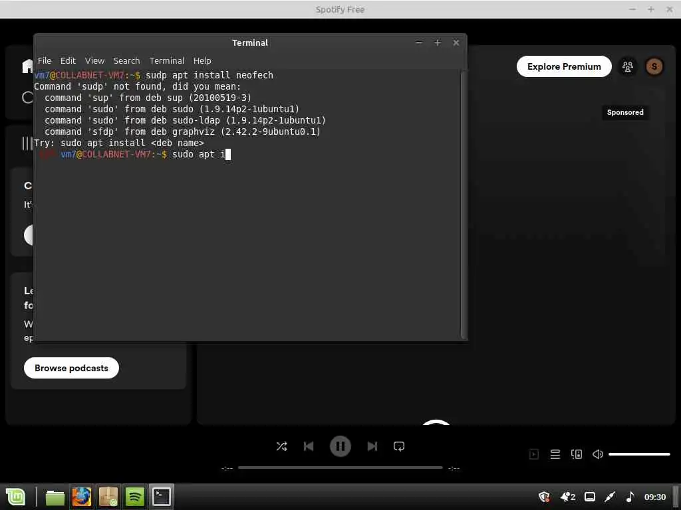The width and height of the screenshot is (681, 510).
Task: Open the clock showing 09:30
Action: pos(654,497)
